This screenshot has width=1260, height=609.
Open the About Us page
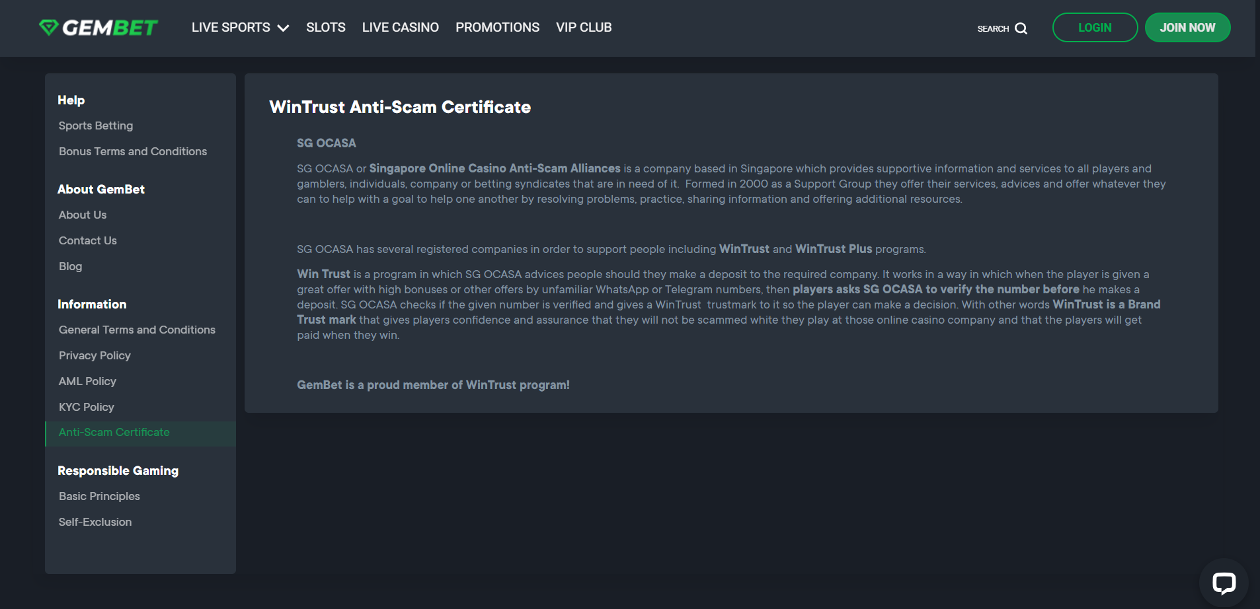pos(83,215)
